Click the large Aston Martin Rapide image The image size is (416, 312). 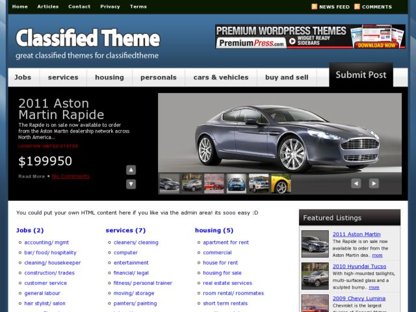280,133
